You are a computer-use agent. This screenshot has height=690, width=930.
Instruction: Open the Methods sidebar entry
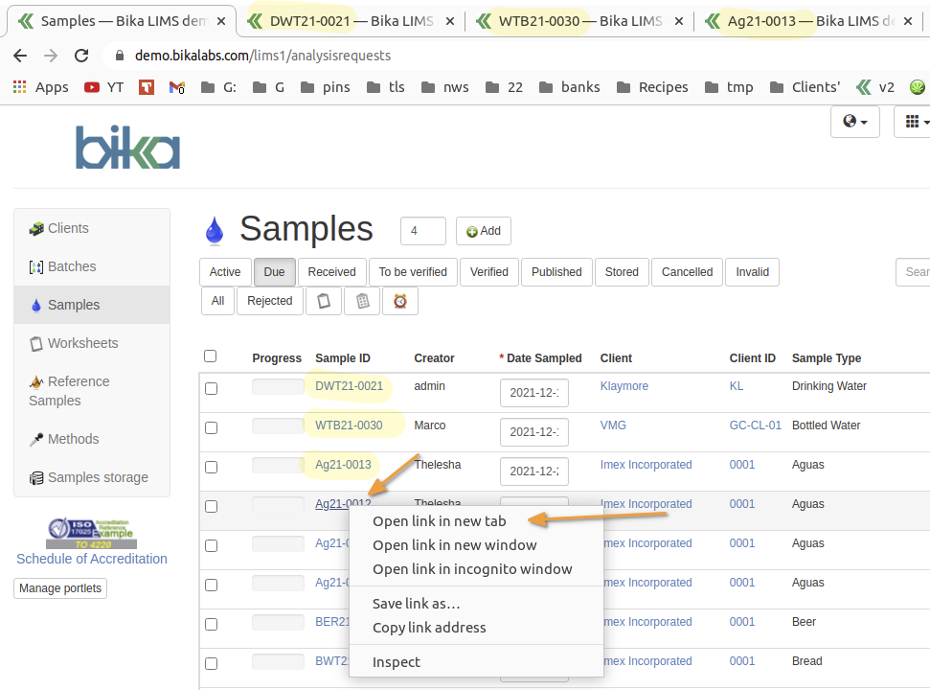point(72,439)
